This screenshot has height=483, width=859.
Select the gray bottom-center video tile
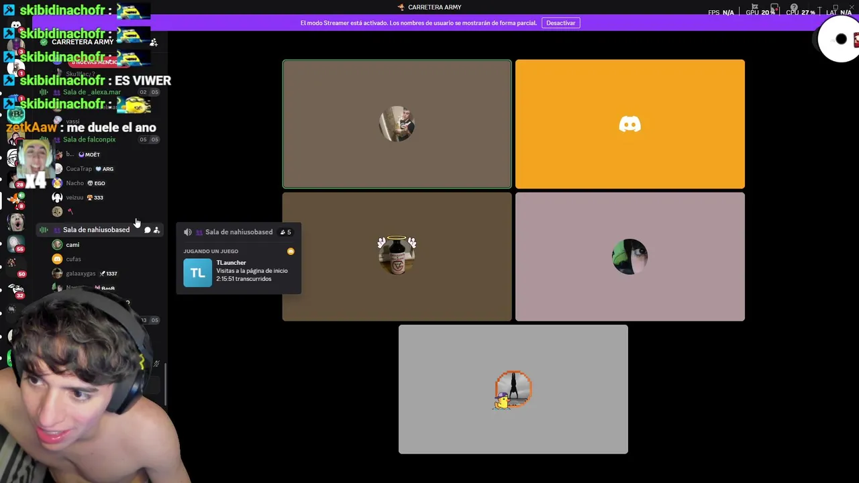click(513, 390)
